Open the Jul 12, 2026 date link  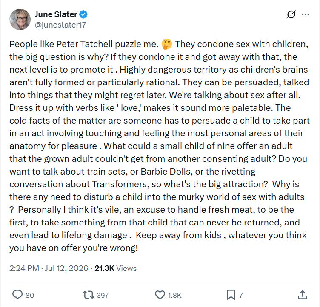click(66, 268)
